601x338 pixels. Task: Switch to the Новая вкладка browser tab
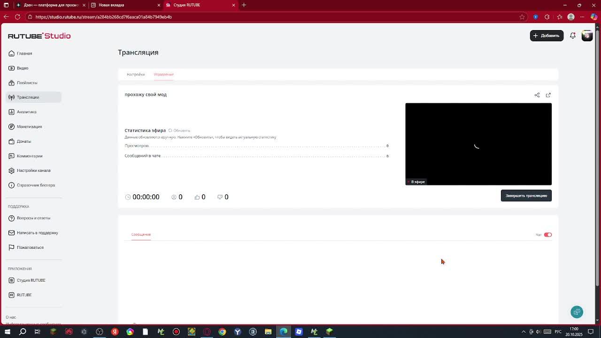[124, 5]
